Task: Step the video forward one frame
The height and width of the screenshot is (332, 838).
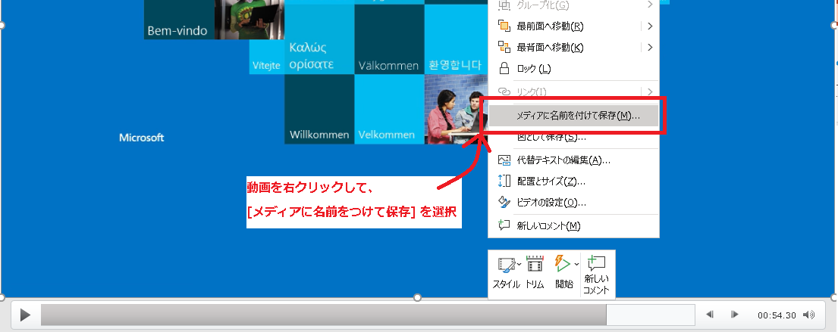Action: (x=734, y=315)
